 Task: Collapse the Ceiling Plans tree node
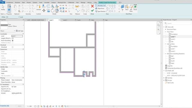pyautogui.click(x=166, y=44)
